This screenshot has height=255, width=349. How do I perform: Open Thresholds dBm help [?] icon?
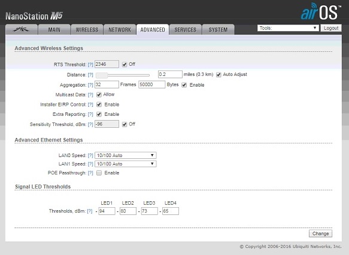coord(89,211)
